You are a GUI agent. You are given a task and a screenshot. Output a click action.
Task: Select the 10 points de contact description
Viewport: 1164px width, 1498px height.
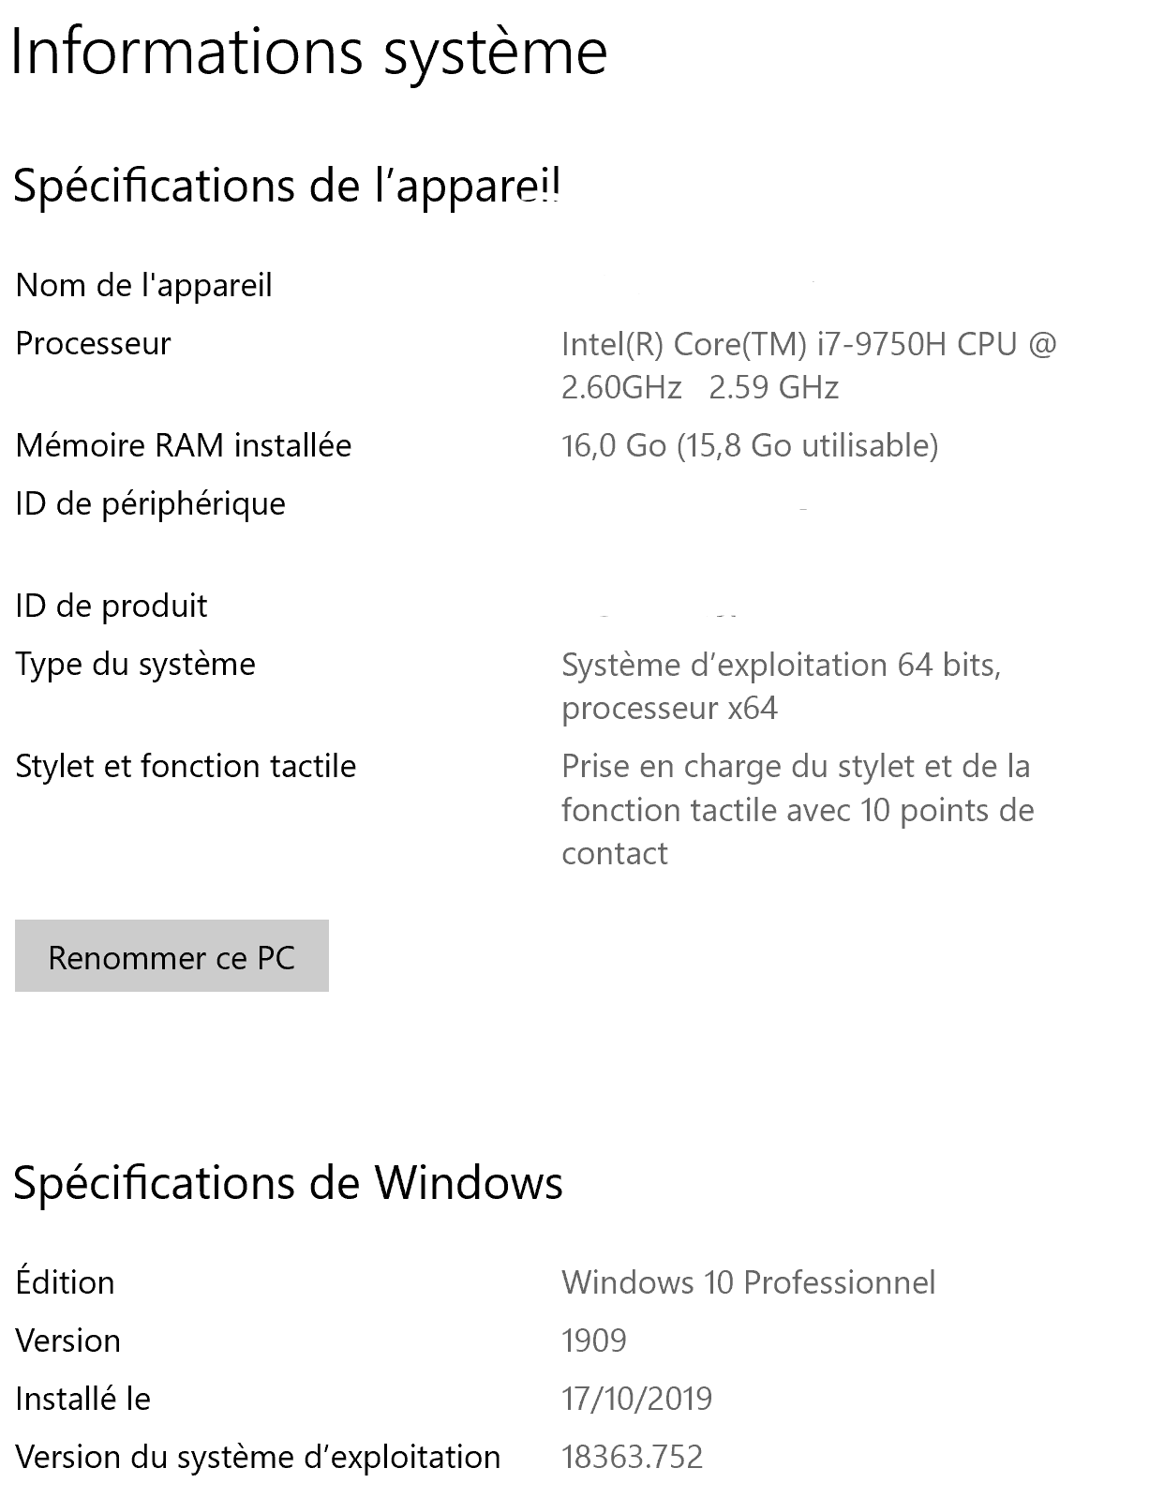click(x=797, y=809)
